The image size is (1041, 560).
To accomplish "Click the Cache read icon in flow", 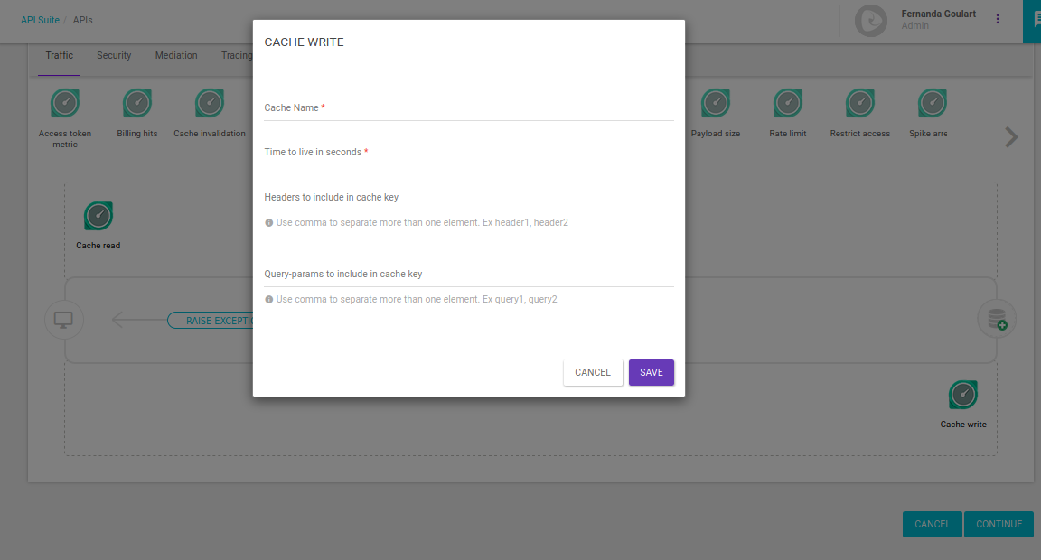I will [98, 217].
